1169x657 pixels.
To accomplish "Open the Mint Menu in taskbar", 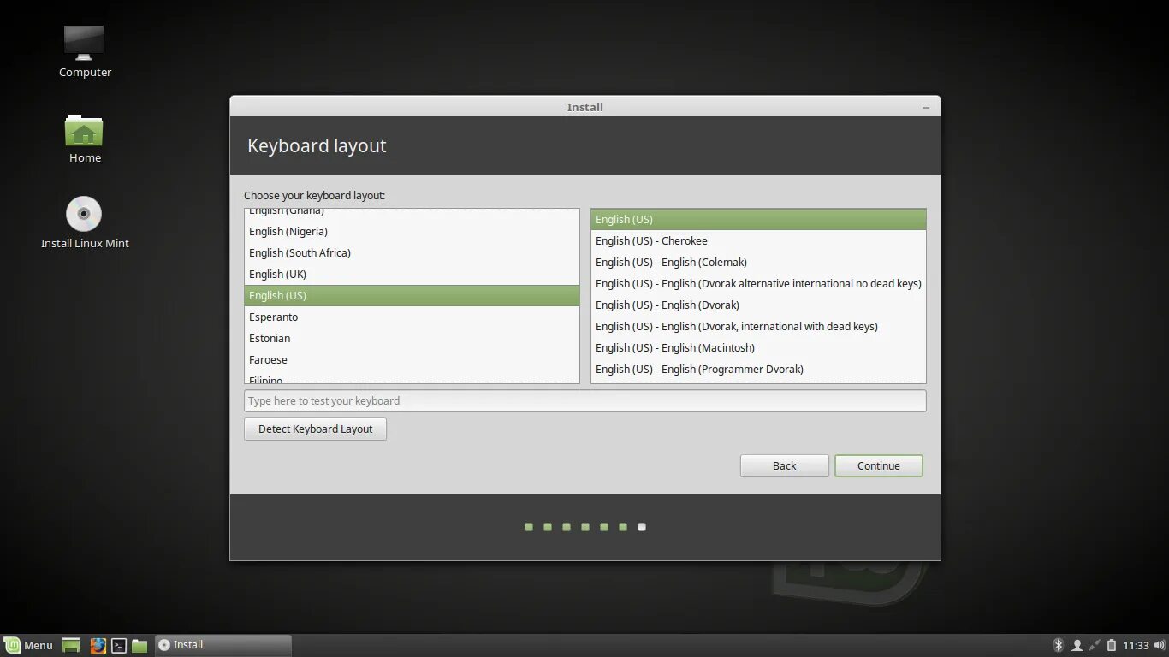I will pyautogui.click(x=29, y=645).
